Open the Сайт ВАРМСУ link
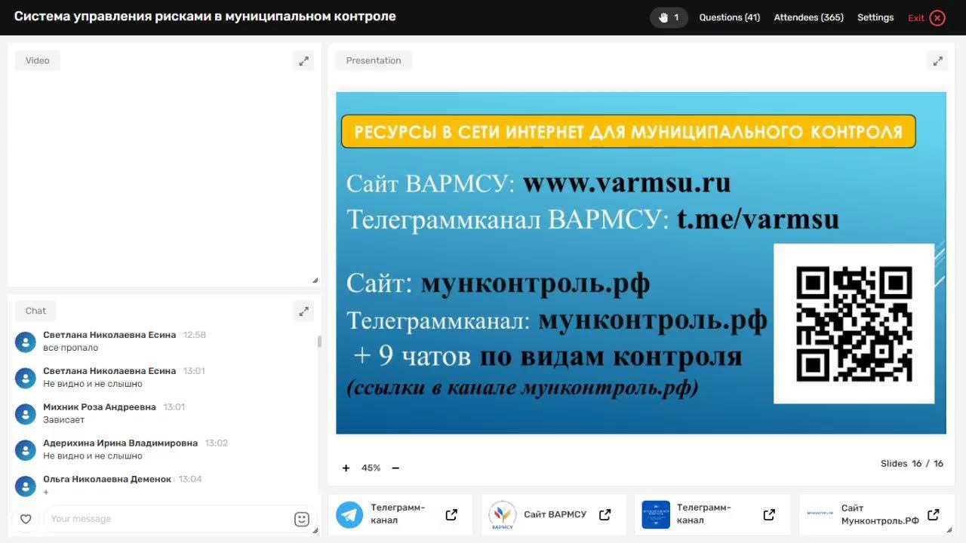This screenshot has height=543, width=966. coord(555,514)
